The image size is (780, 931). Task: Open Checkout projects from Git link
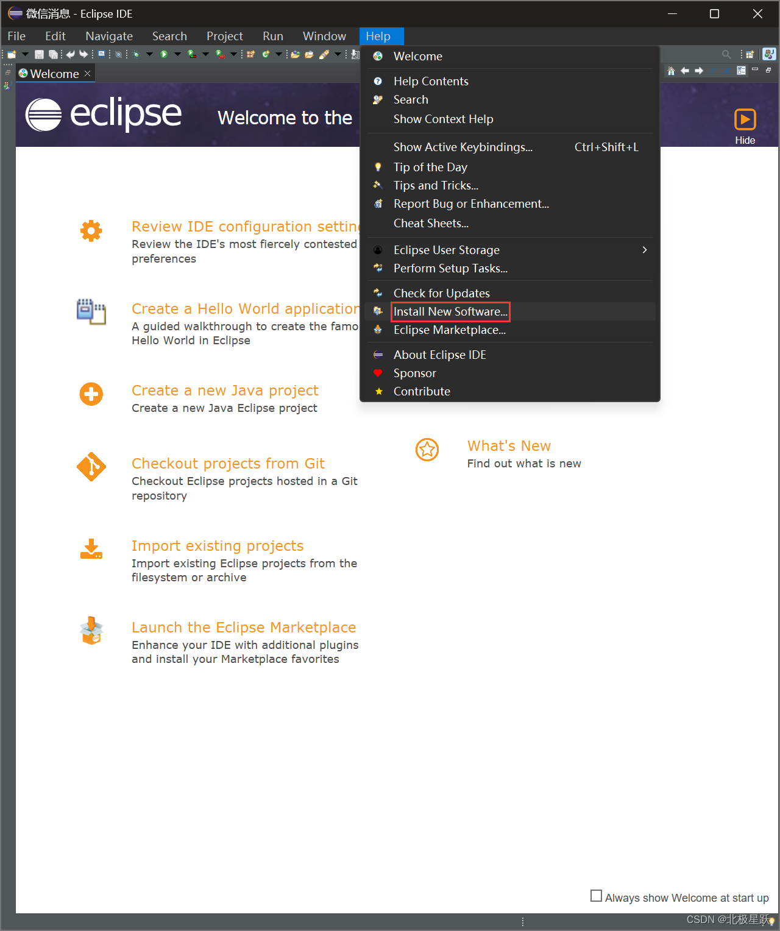228,464
